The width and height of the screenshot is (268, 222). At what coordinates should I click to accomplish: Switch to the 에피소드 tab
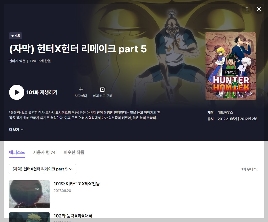pos(17,152)
